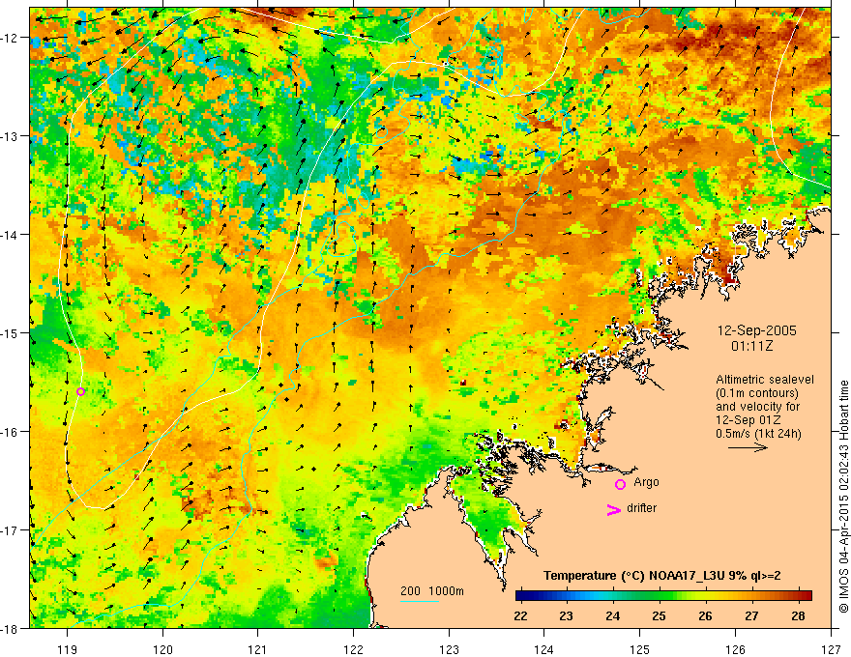Click the 25°C green colorbar segment

click(x=660, y=595)
